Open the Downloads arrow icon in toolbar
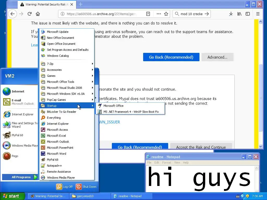 [231, 14]
